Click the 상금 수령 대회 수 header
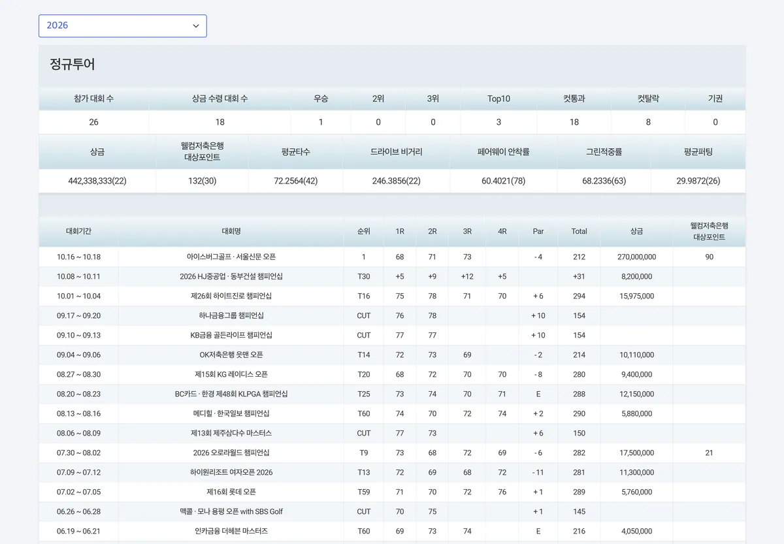784x544 pixels. [220, 99]
